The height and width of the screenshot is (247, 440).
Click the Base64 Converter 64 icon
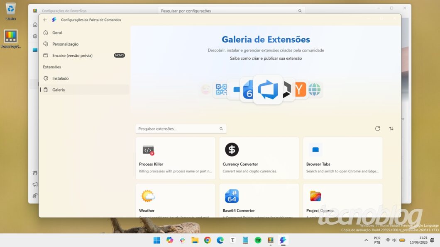pyautogui.click(x=232, y=196)
